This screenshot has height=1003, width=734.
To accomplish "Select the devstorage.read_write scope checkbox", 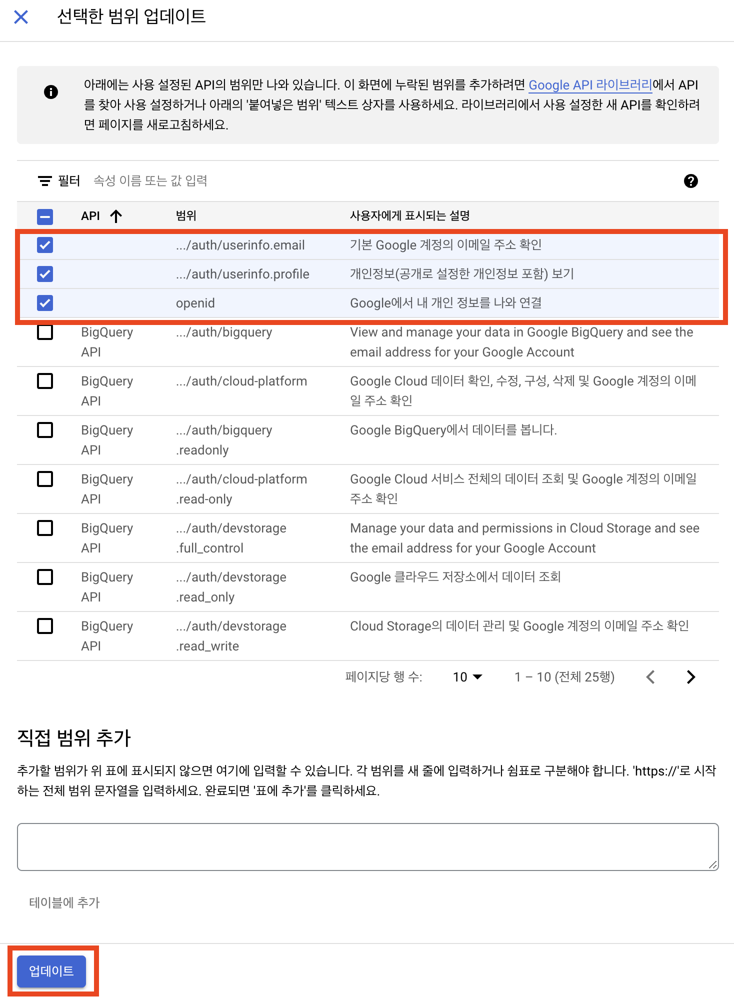I will 45,626.
